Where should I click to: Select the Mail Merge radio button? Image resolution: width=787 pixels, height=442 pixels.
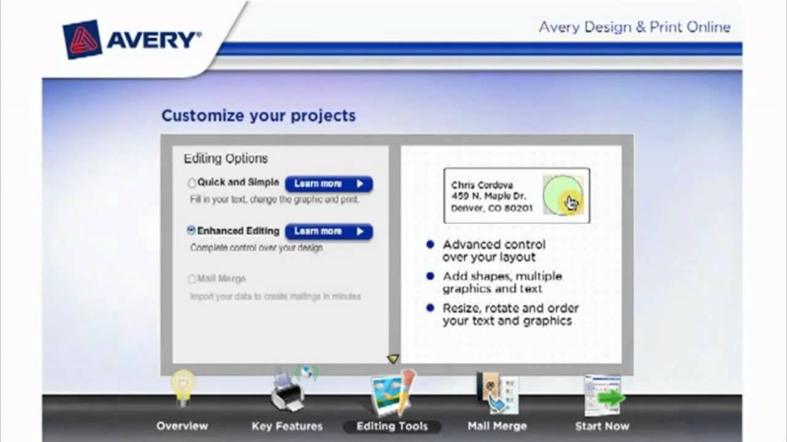(192, 279)
